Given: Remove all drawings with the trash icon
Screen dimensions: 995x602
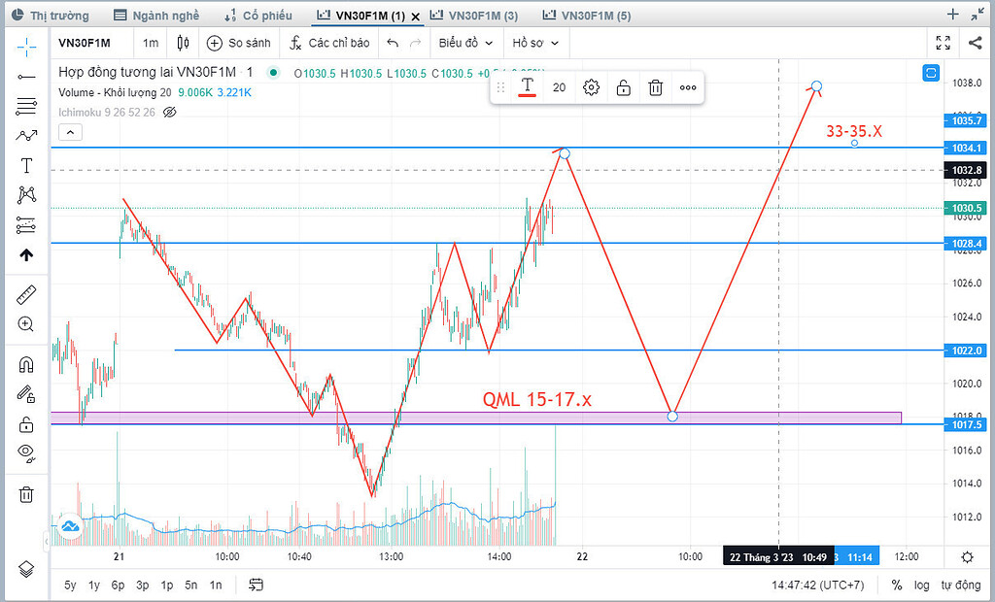Looking at the screenshot, I should [x=24, y=493].
